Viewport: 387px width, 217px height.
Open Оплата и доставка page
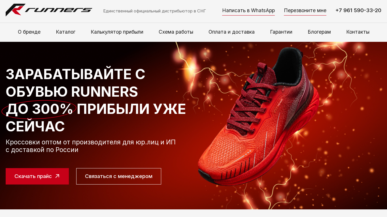[231, 32]
